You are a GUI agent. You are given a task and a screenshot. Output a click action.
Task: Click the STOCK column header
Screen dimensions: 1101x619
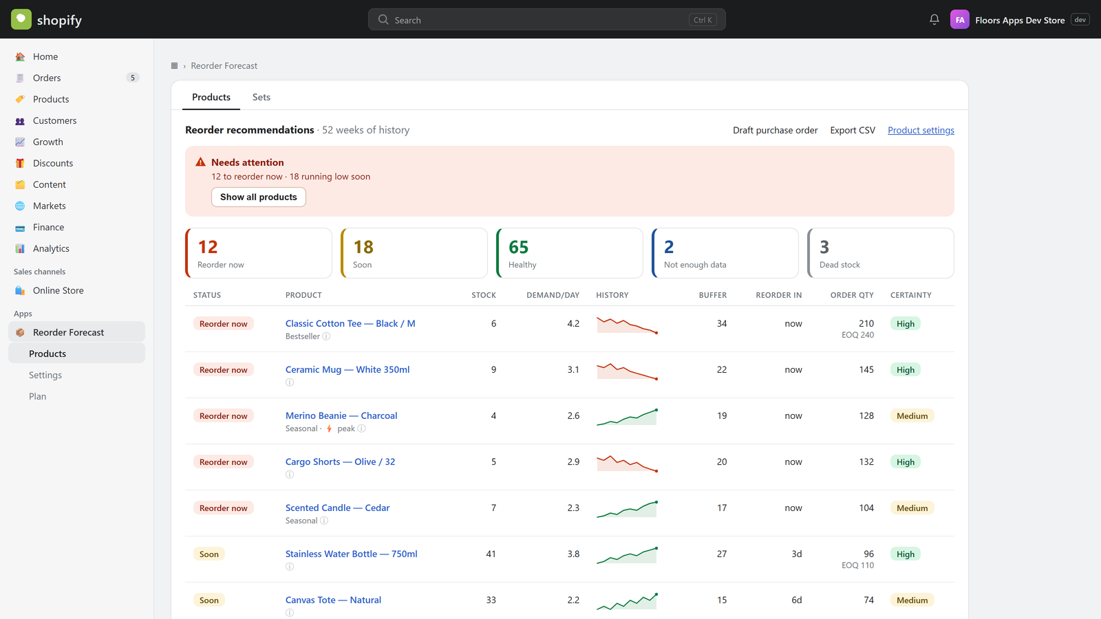point(484,295)
